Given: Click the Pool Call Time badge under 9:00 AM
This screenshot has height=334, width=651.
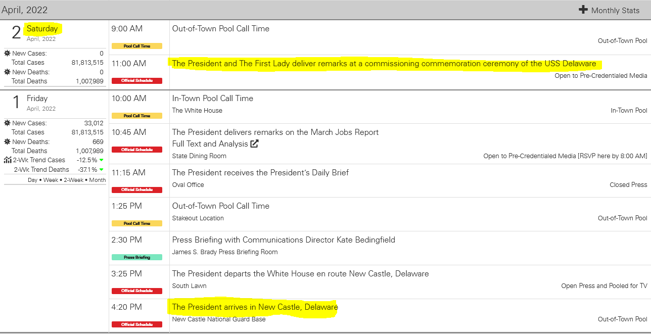Looking at the screenshot, I should click(137, 46).
